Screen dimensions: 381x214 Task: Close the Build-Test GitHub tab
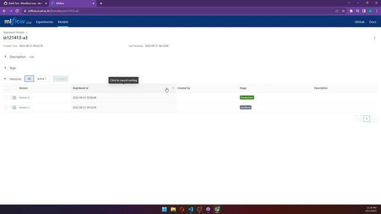pos(46,4)
